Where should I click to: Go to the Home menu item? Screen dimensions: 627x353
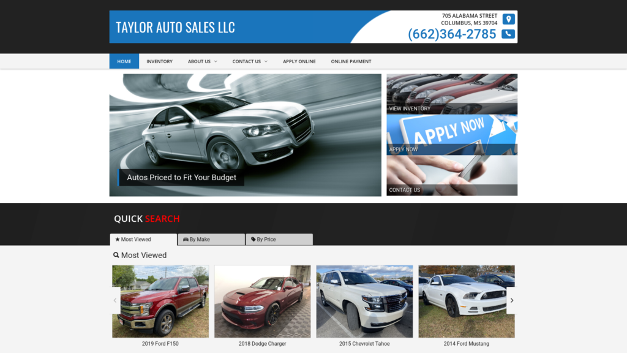tap(124, 61)
